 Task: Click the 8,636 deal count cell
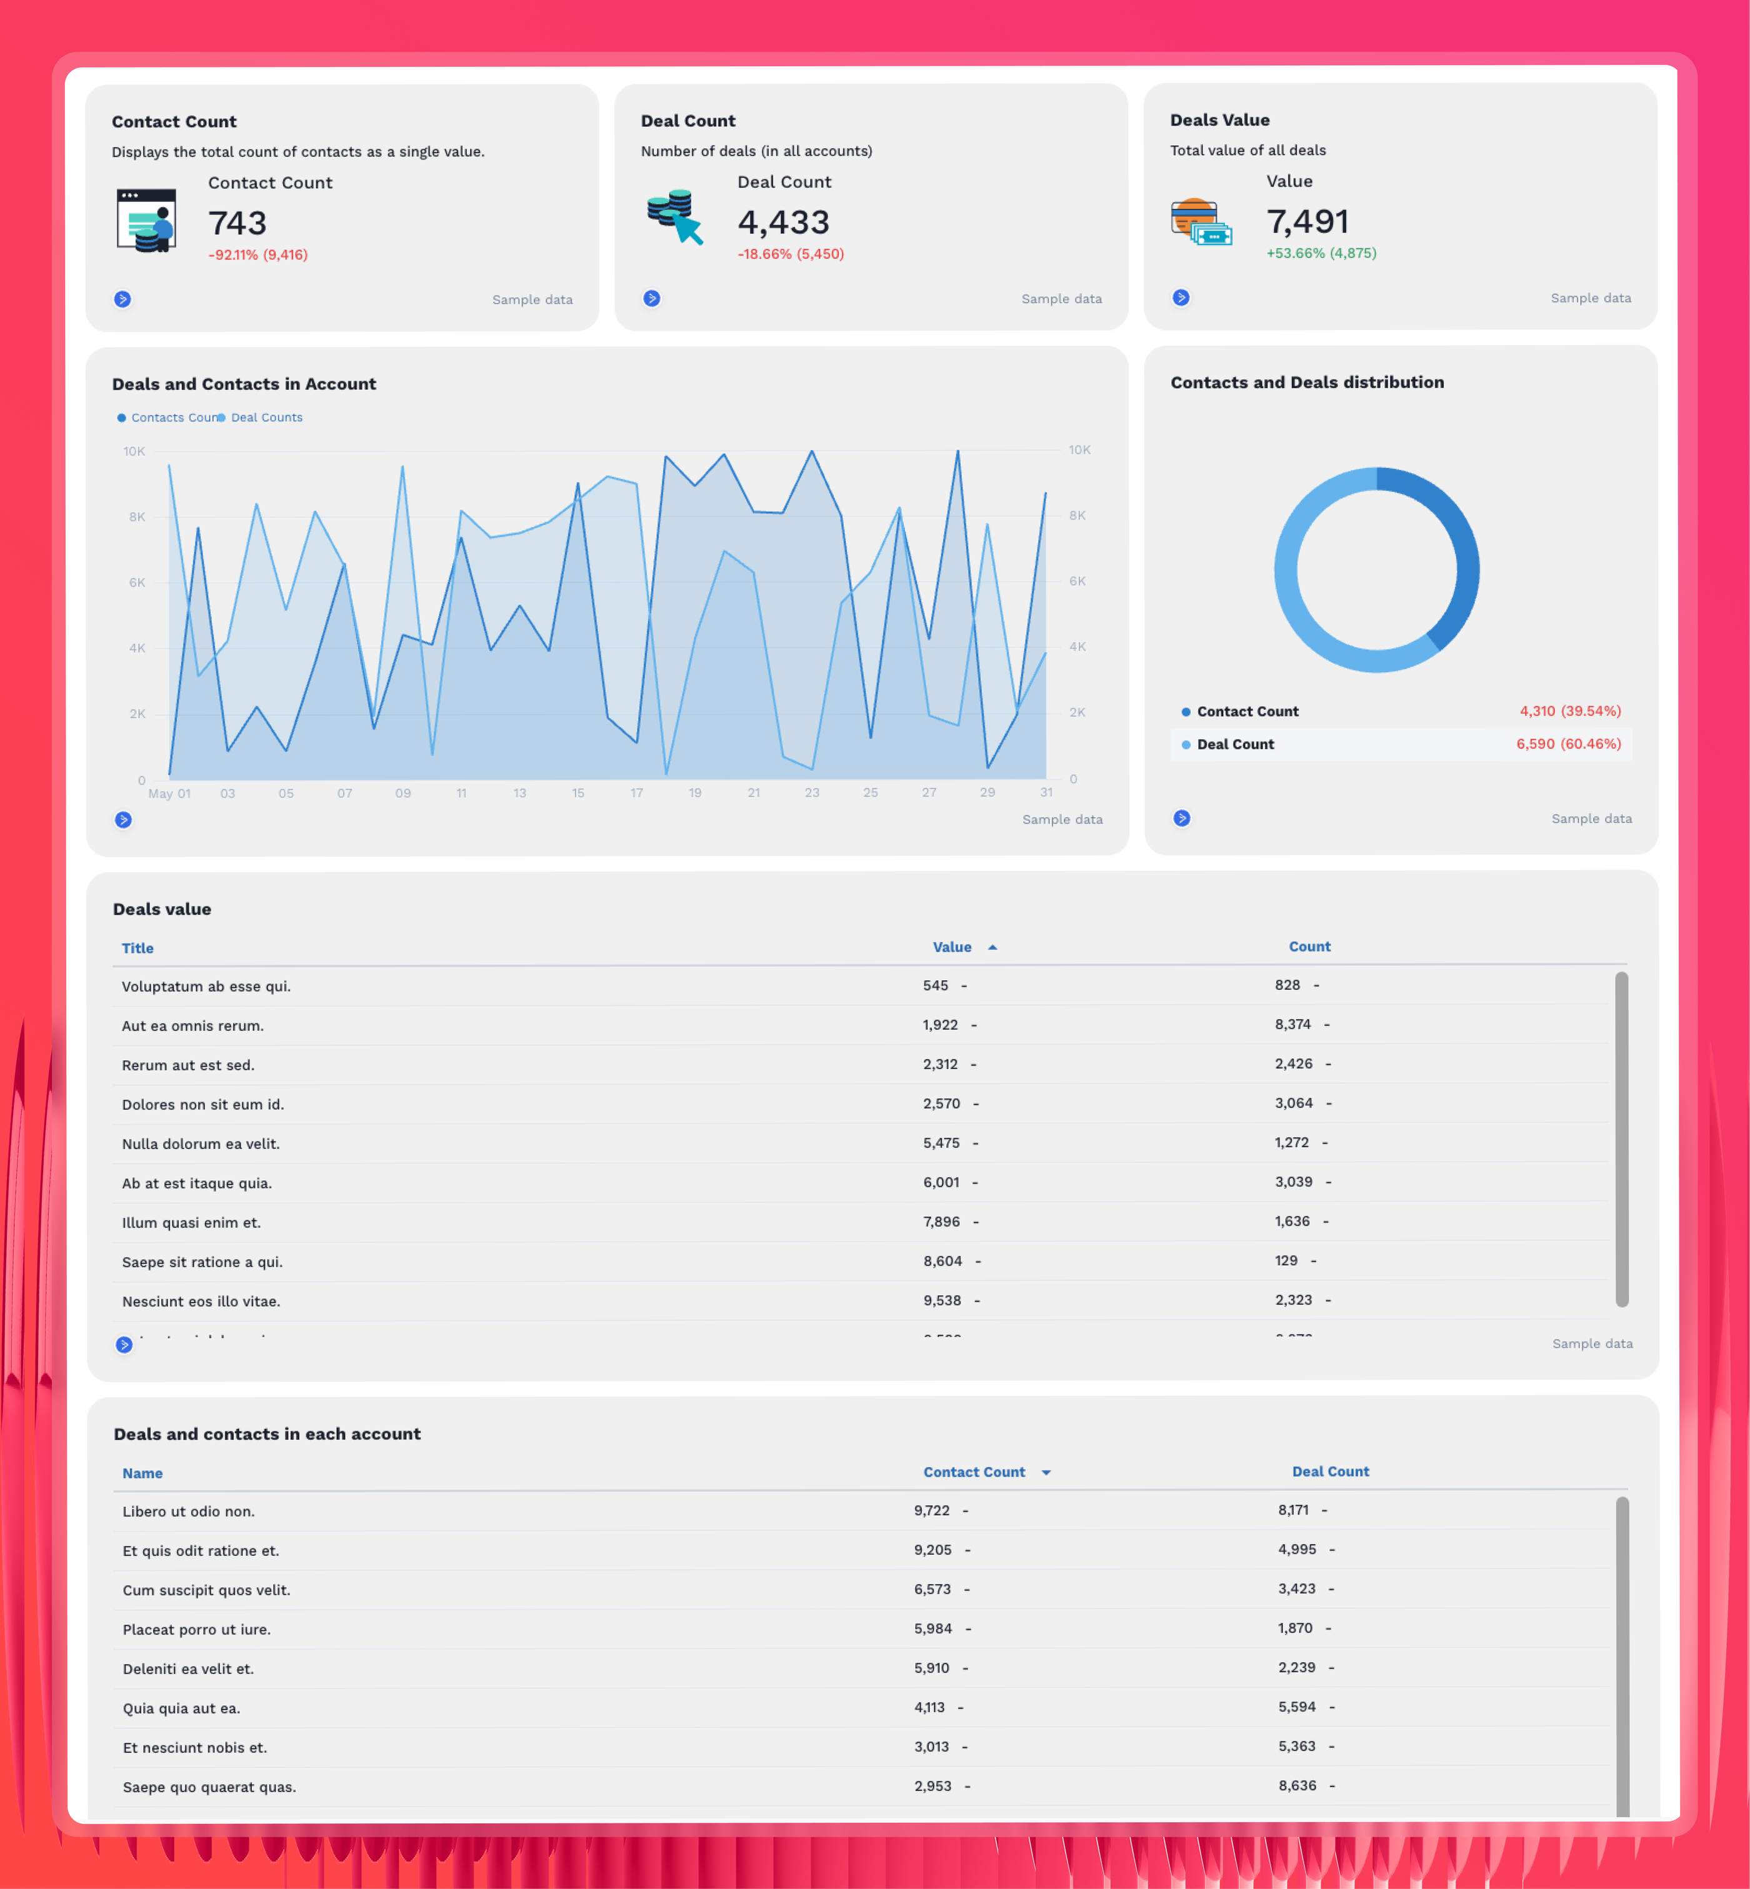tap(1297, 1786)
